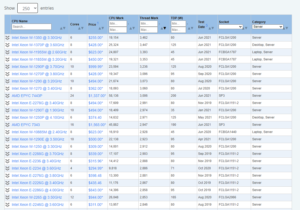This screenshot has width=300, height=210.
Task: Sort by Thread Mark arrows
Action: click(x=163, y=28)
